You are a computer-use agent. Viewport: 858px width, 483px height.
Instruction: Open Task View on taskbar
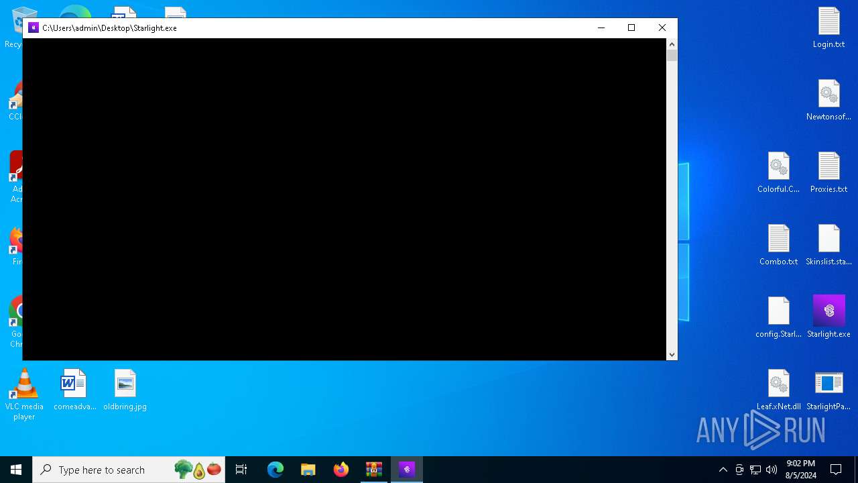point(241,470)
